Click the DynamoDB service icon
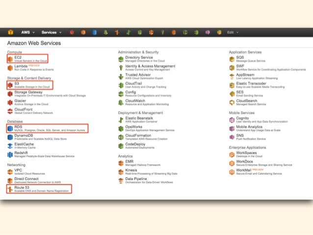 (x=10, y=137)
